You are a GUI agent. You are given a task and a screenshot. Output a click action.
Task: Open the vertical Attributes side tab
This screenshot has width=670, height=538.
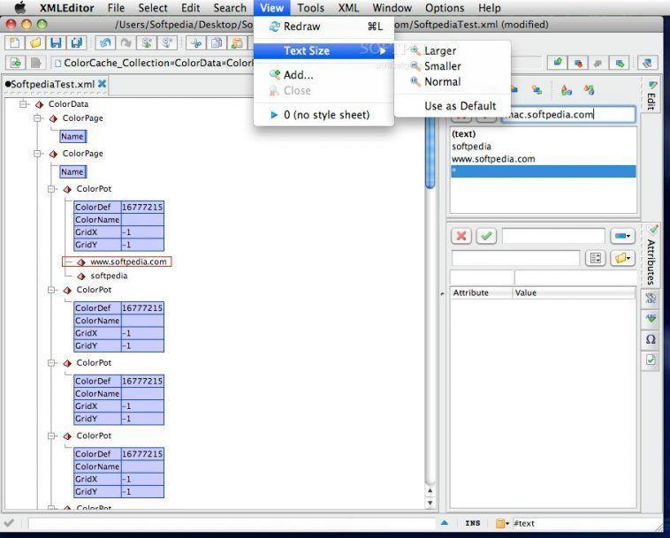651,255
